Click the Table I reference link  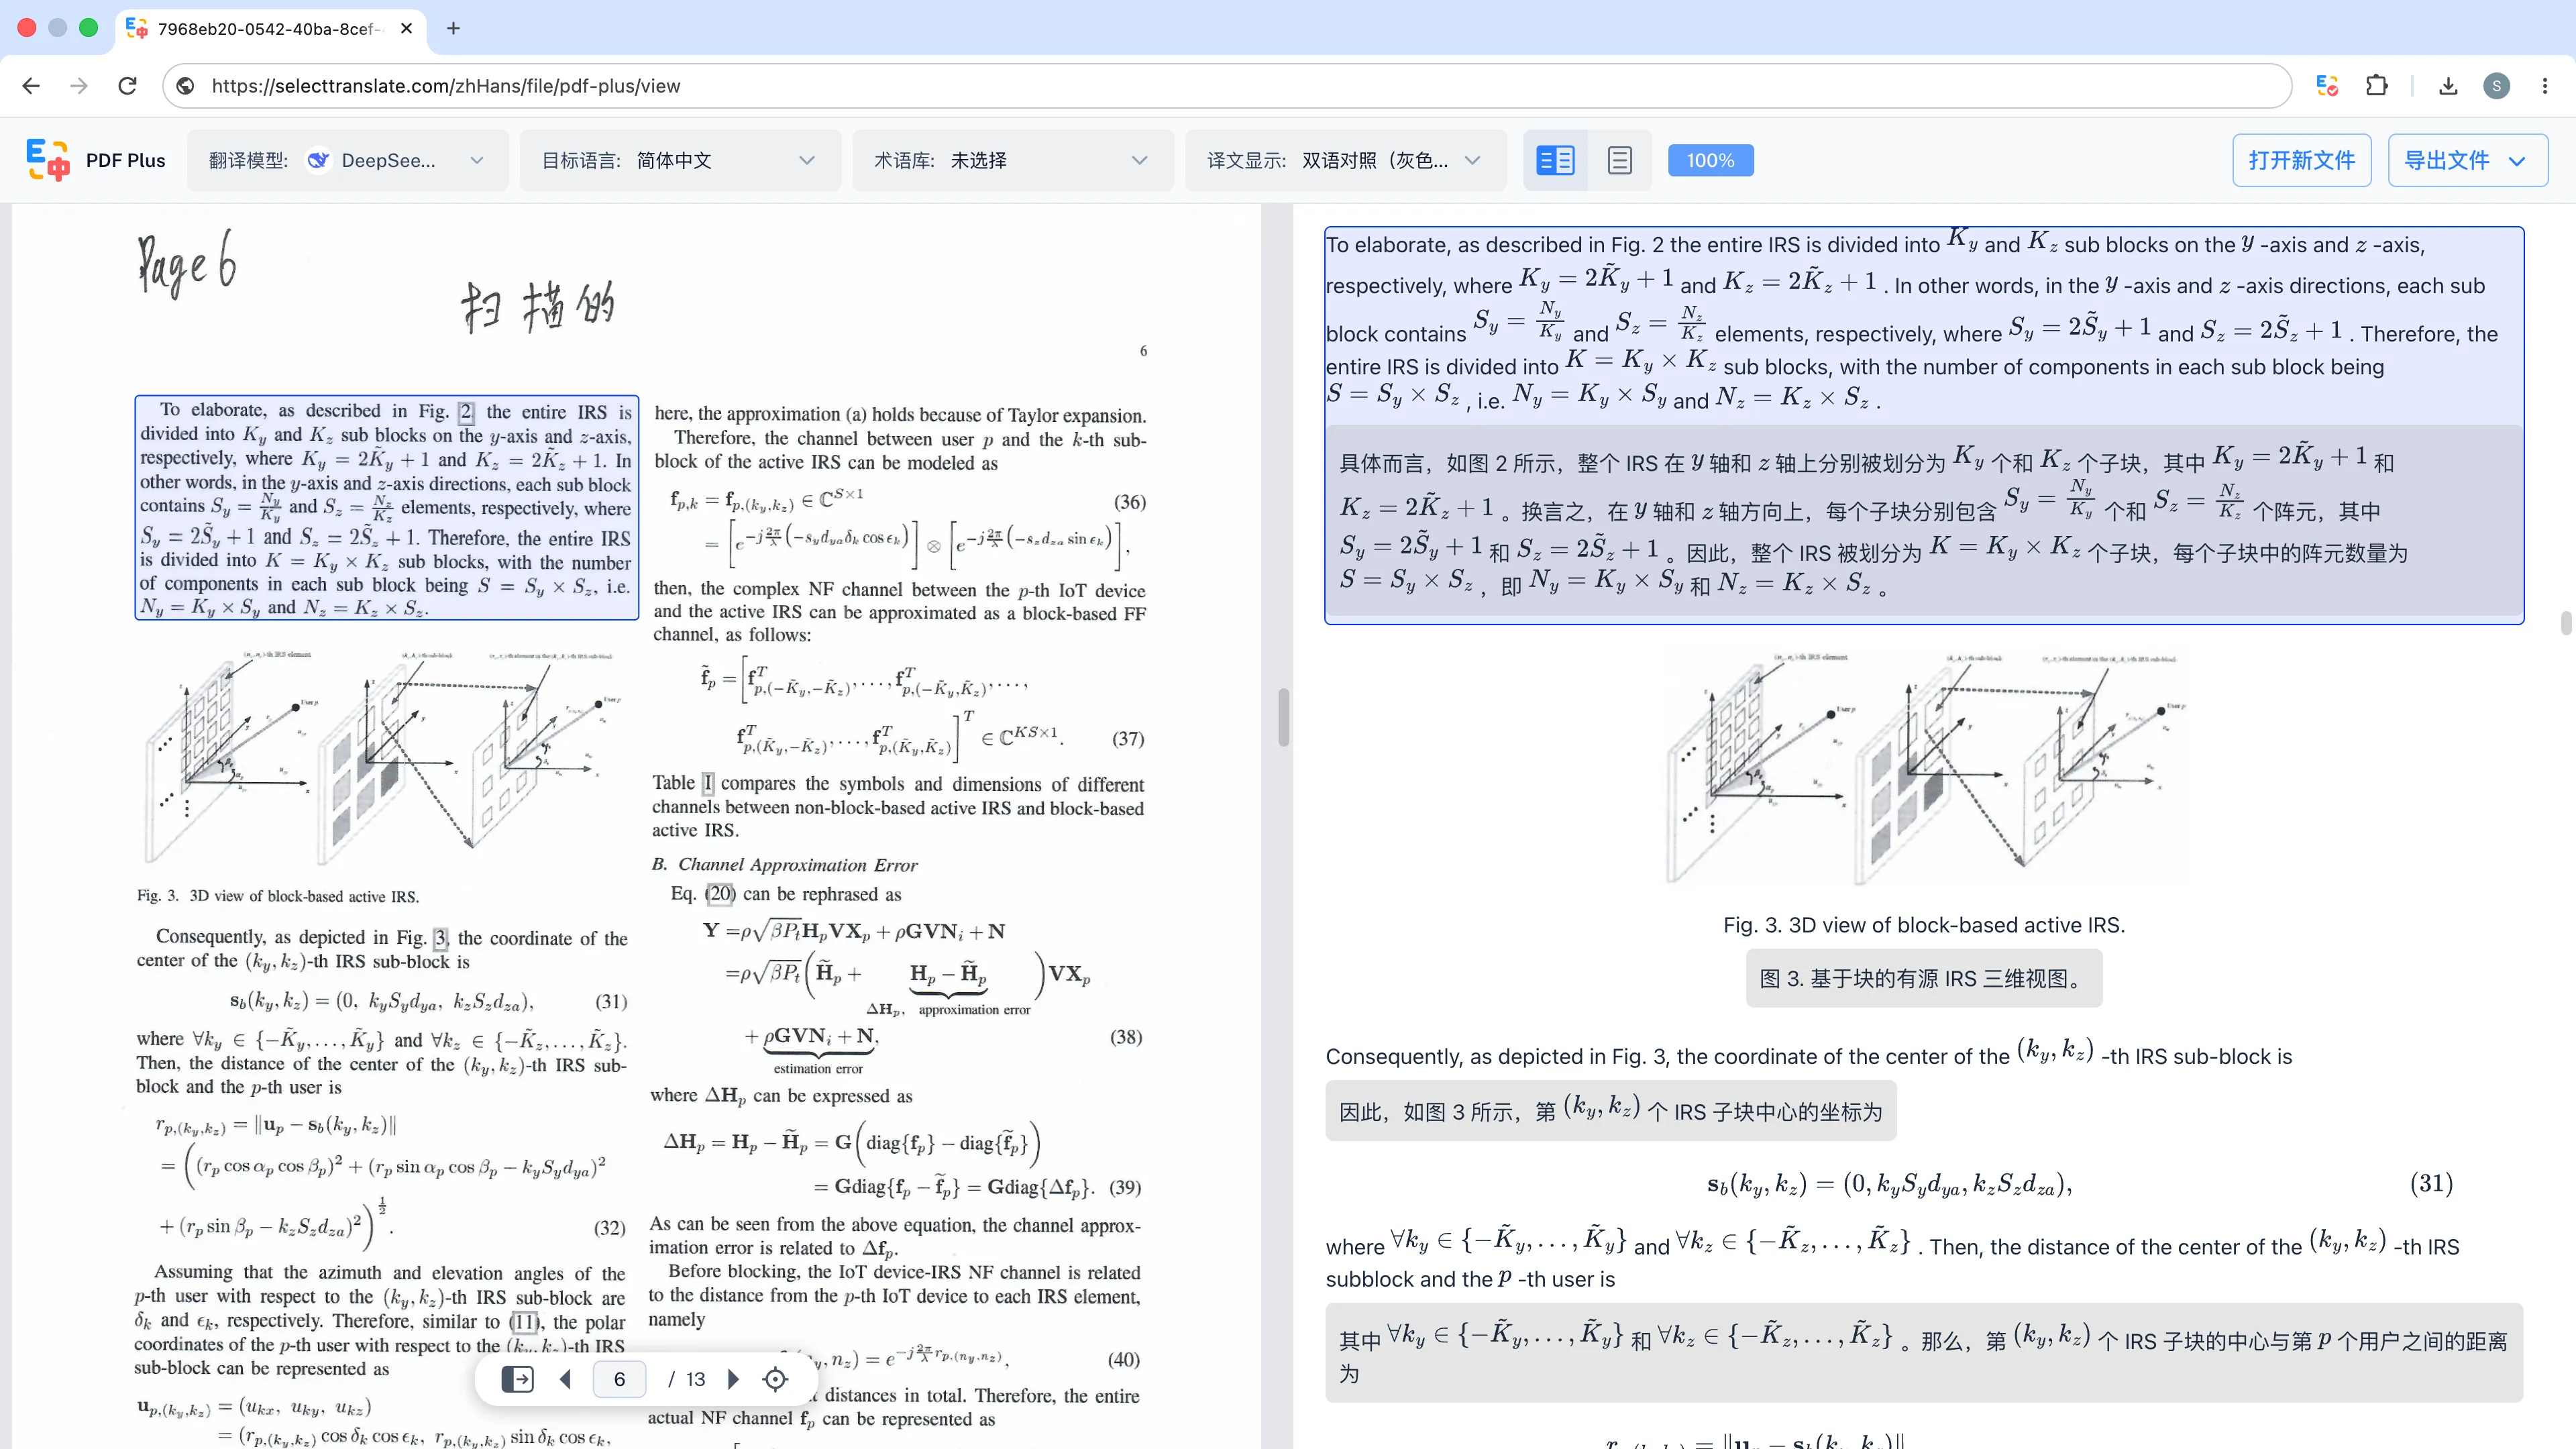point(707,783)
